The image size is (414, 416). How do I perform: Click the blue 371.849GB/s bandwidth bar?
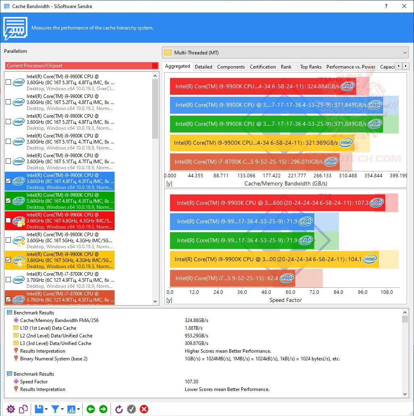click(x=276, y=105)
